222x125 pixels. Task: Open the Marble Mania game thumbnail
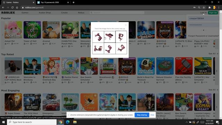70,66
